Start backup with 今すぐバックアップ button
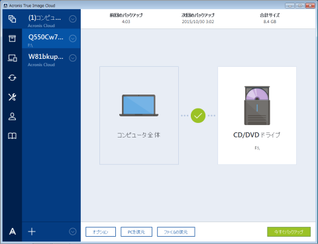318x244 pixels. pyautogui.click(x=289, y=232)
